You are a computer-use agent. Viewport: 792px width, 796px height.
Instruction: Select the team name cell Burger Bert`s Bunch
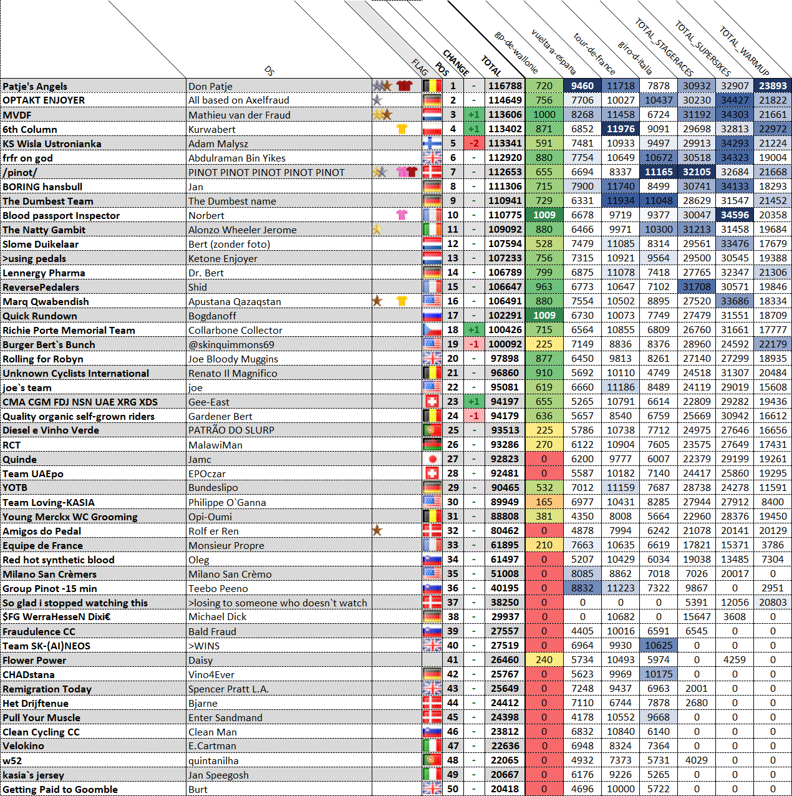[x=94, y=344]
